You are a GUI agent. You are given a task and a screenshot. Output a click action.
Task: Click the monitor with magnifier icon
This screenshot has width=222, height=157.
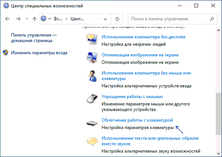click(92, 57)
